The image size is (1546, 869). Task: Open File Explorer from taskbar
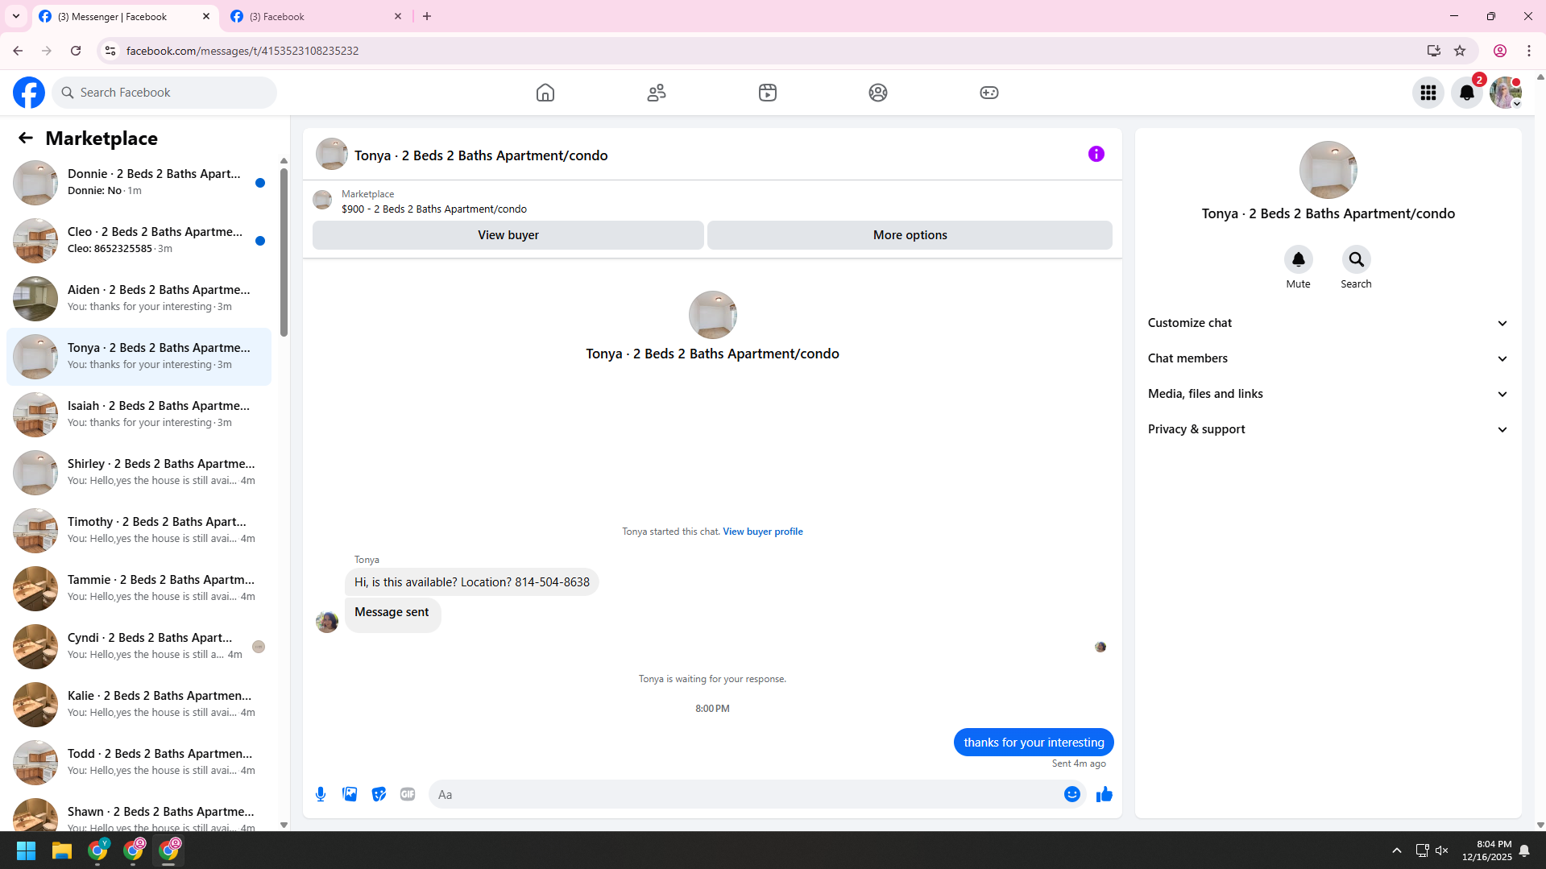pos(62,850)
